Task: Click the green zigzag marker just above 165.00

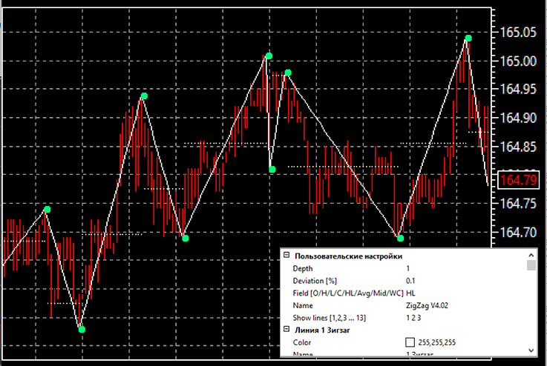Action: (269, 56)
